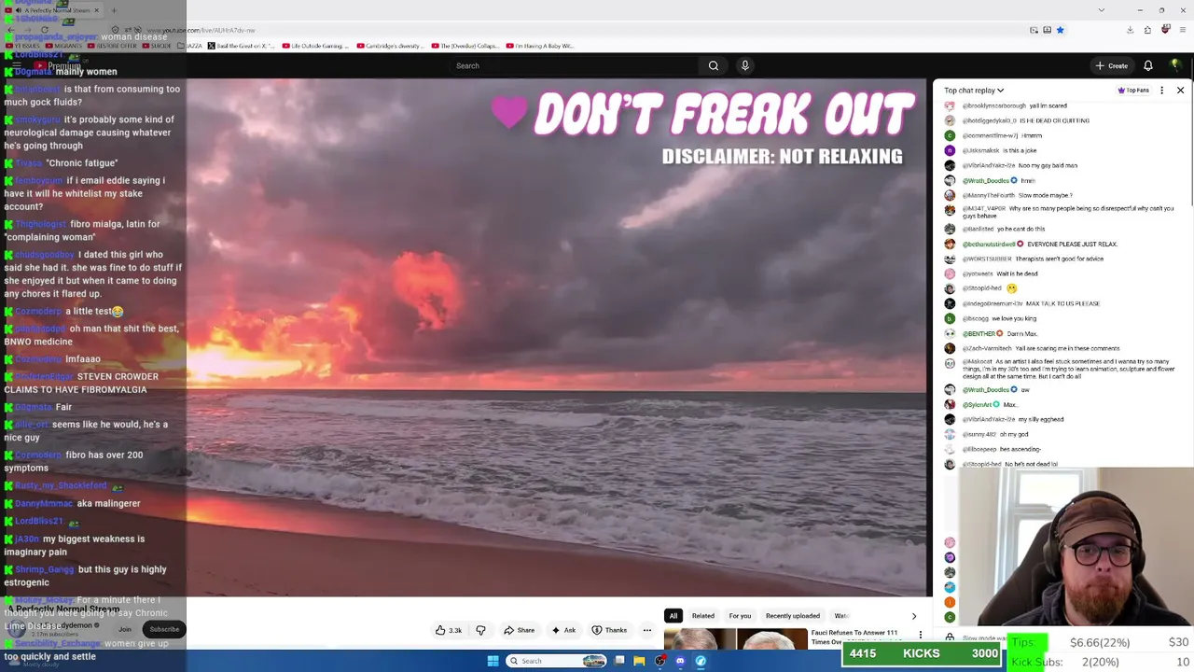Expand the Top chat replay dropdown
Screen dimensions: 1194x672
(974, 91)
